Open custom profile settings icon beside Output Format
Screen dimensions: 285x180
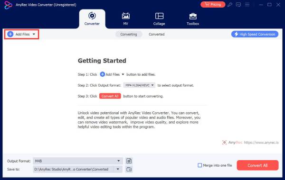coord(129,161)
